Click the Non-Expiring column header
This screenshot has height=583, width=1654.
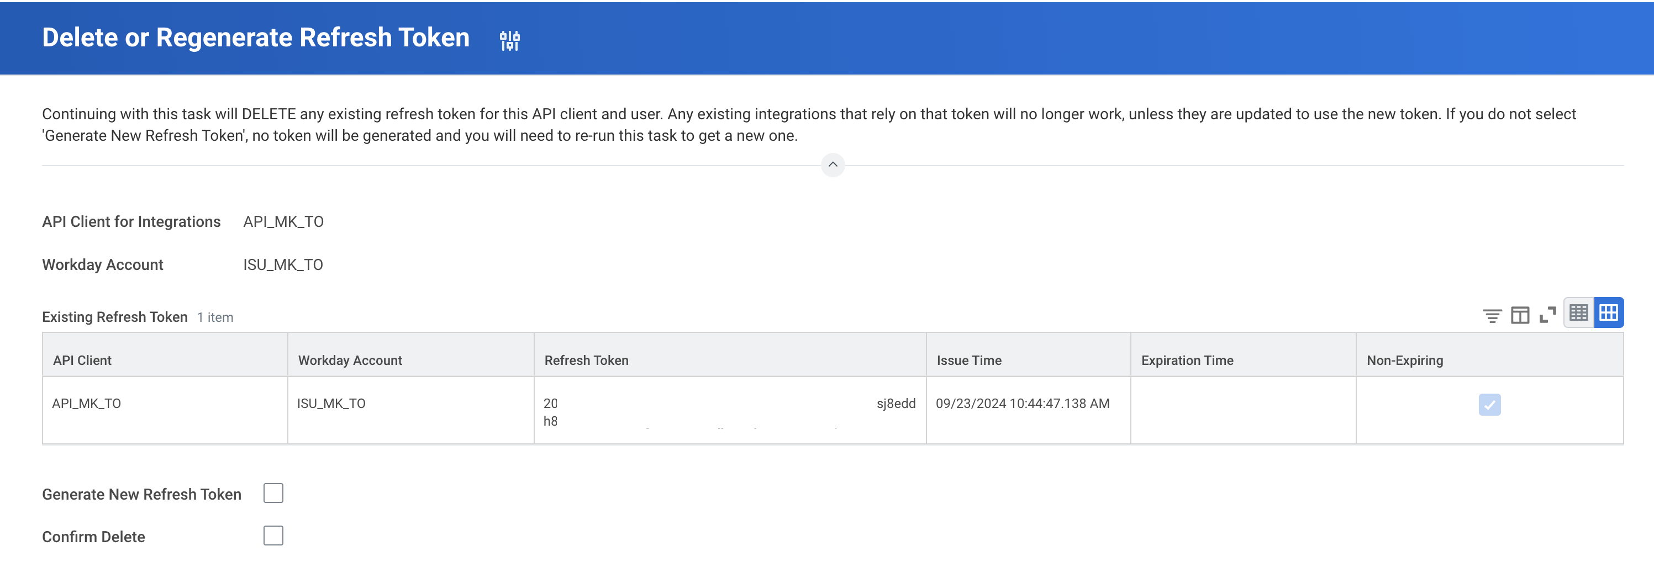(x=1404, y=361)
